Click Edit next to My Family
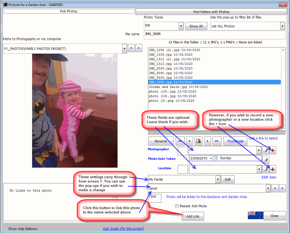The width and height of the screenshot is (290, 233). coord(228,179)
